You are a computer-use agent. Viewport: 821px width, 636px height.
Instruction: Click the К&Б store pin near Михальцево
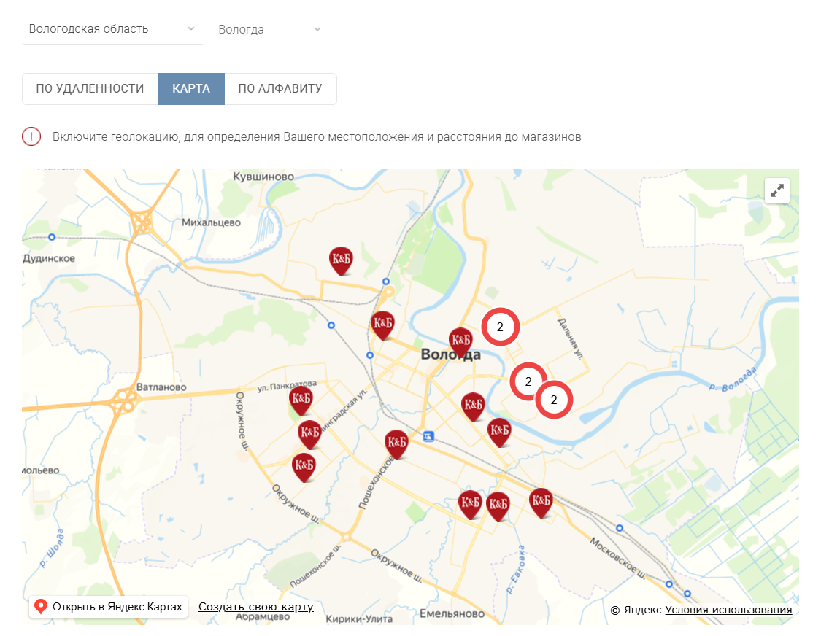click(341, 260)
